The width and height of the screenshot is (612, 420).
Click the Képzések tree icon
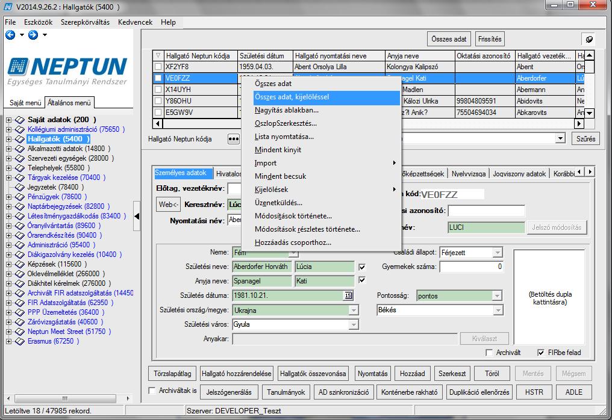(19, 264)
